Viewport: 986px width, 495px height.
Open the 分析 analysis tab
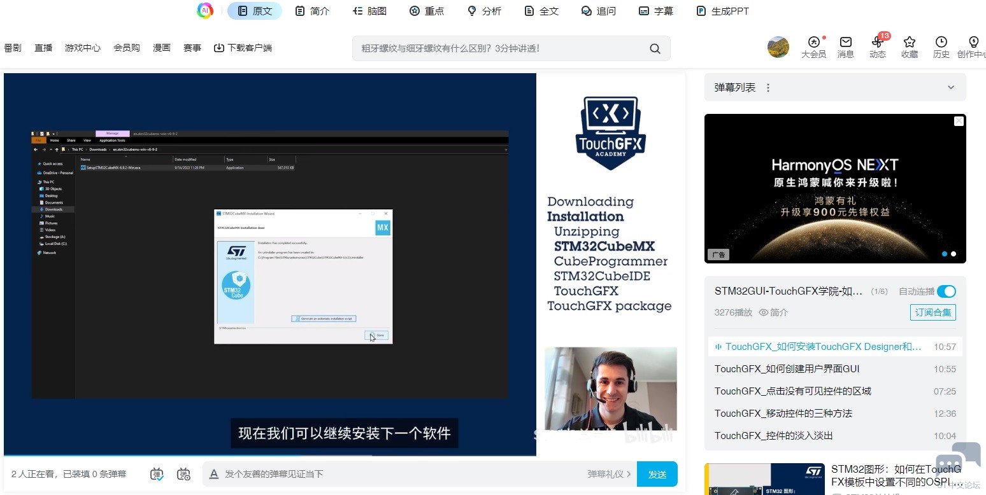(x=484, y=11)
